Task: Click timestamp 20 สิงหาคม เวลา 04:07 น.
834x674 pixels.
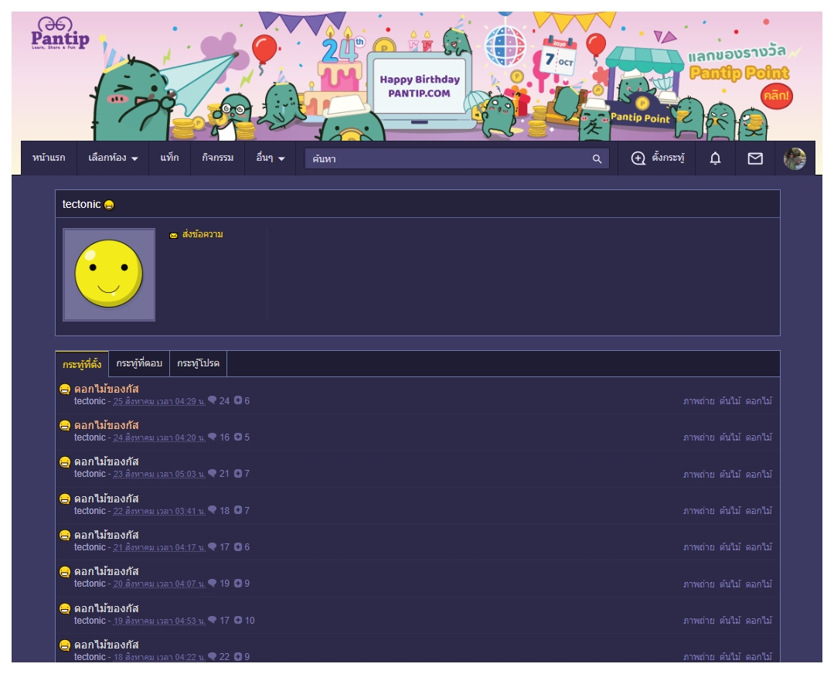Action: tap(159, 584)
